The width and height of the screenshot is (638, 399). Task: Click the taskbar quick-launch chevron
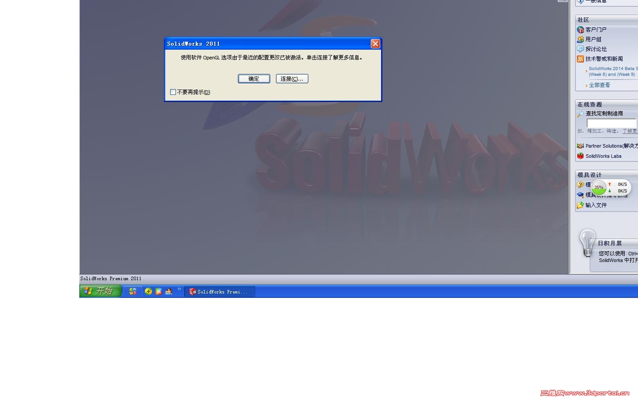[179, 289]
